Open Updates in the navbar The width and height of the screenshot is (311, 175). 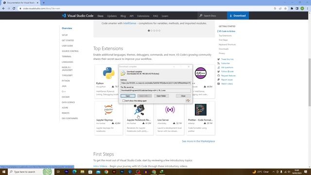pyautogui.click(x=112, y=16)
